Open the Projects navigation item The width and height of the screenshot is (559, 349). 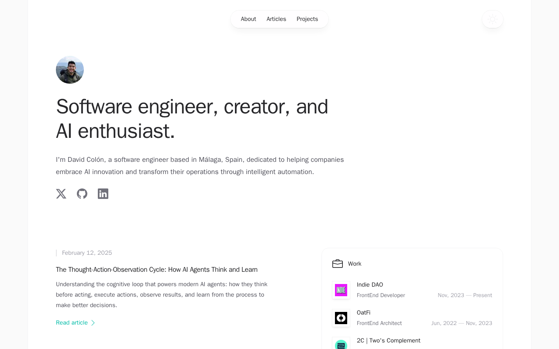307,19
